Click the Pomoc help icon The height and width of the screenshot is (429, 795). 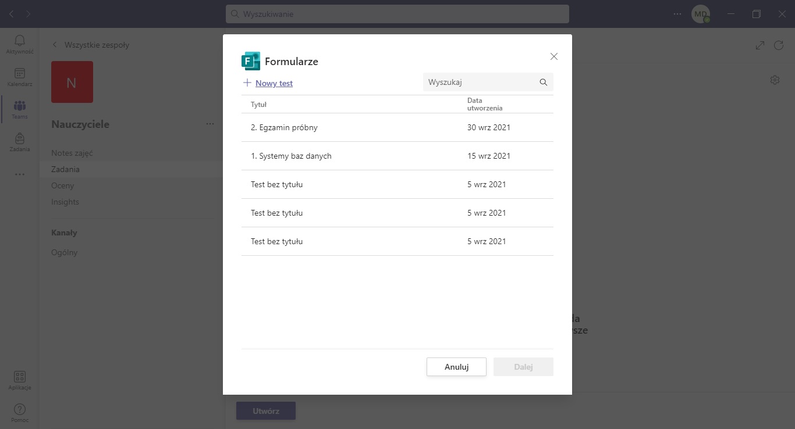tap(20, 410)
